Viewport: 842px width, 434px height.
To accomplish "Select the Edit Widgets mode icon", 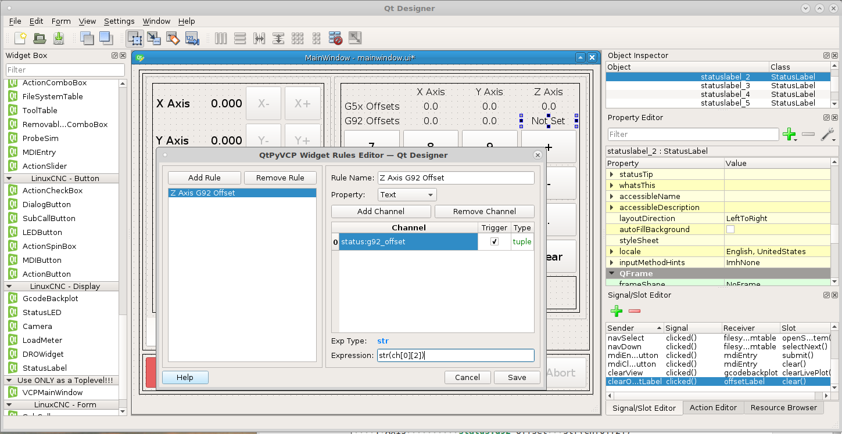I will point(135,38).
